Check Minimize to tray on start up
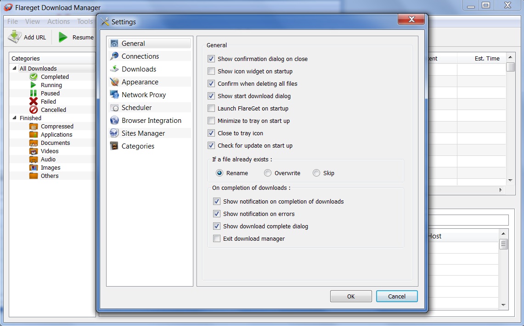Image resolution: width=524 pixels, height=326 pixels. (x=211, y=121)
